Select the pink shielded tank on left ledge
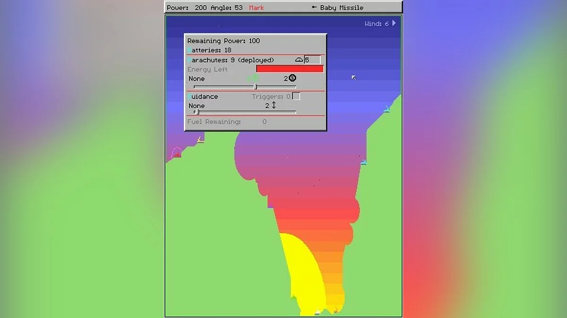The height and width of the screenshot is (318, 567). [176, 153]
